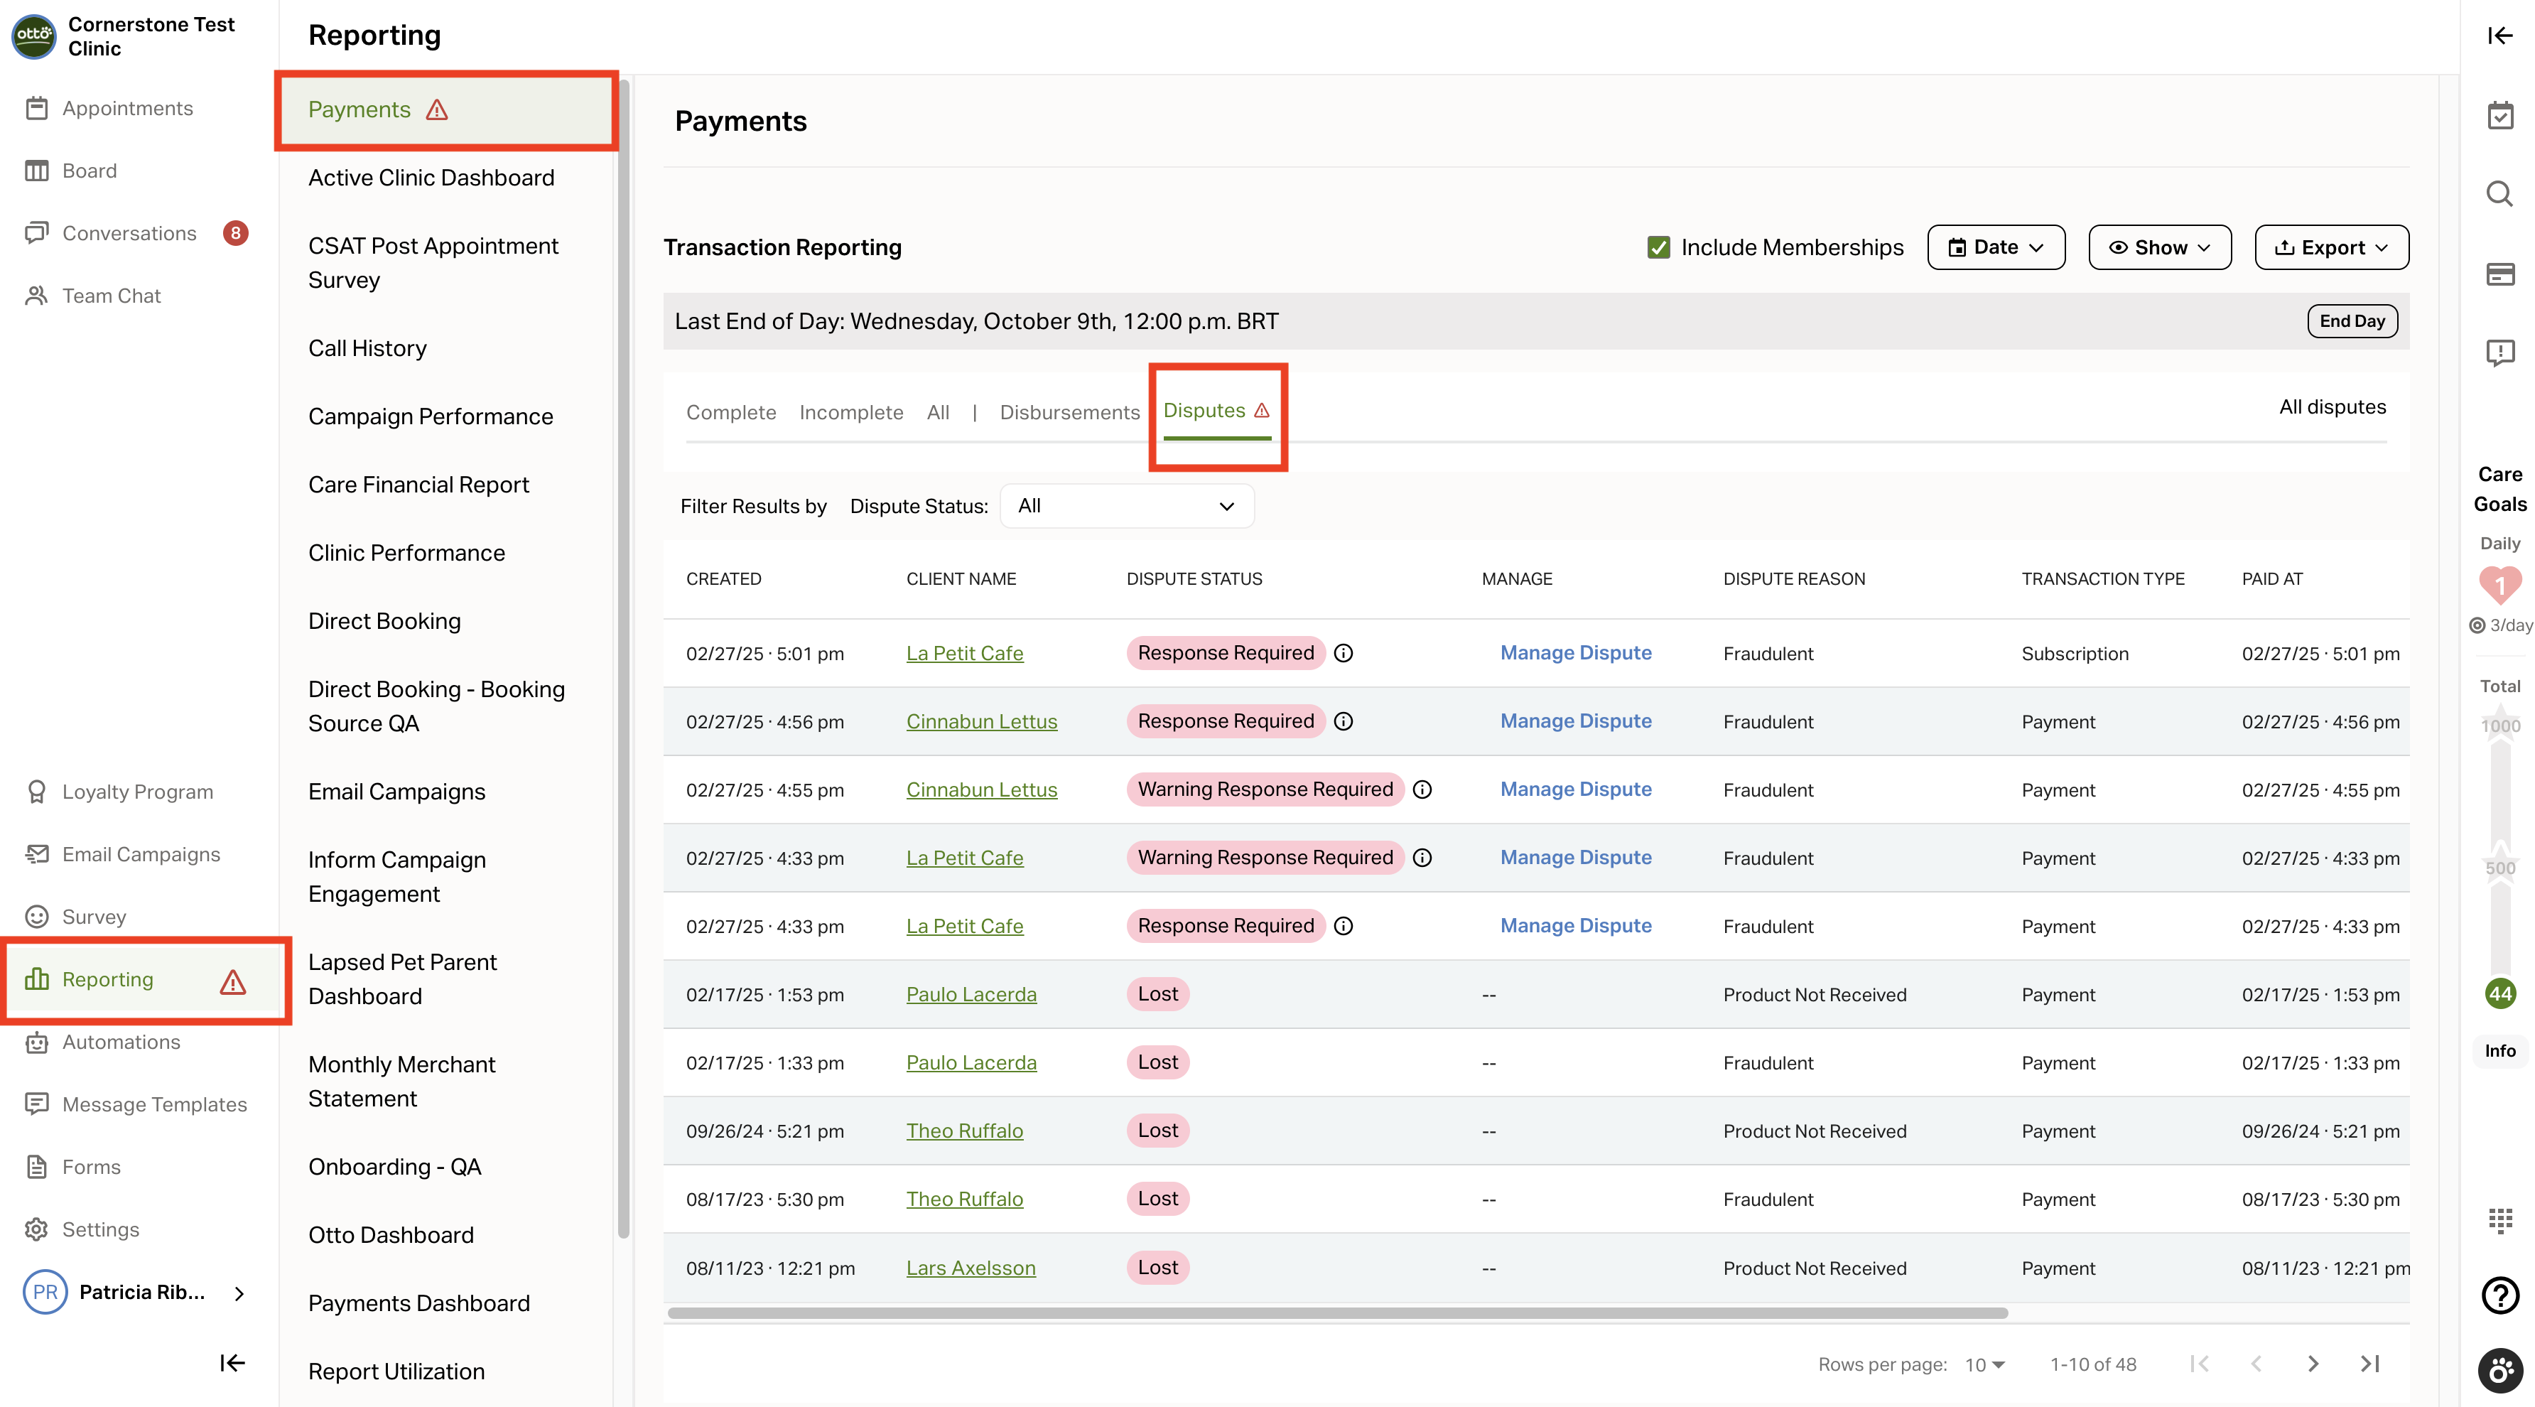Open the Board view icon

pyautogui.click(x=36, y=171)
